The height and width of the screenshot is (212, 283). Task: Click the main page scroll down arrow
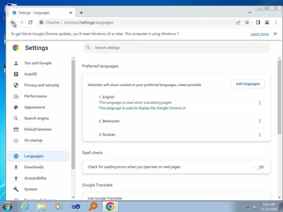tap(279, 197)
